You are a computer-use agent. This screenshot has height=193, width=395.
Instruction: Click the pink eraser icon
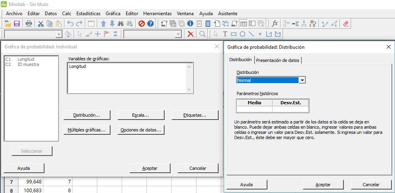(x=346, y=24)
